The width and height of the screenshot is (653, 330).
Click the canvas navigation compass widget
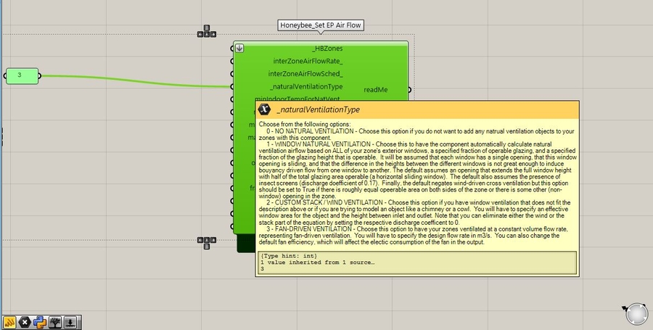click(636, 313)
